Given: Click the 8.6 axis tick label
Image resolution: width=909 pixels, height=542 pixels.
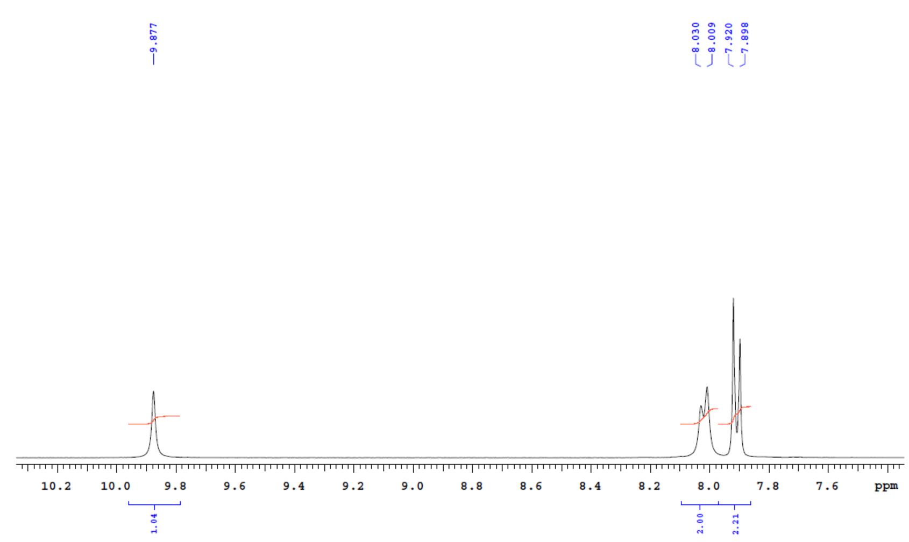Looking at the screenshot, I should point(531,487).
